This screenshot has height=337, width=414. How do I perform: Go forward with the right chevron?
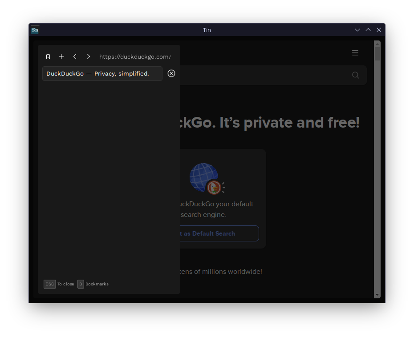tap(89, 56)
